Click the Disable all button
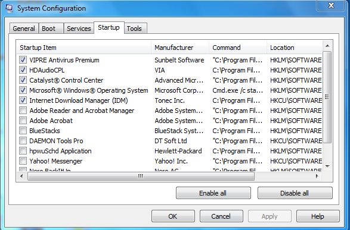350x230 pixels. (x=295, y=193)
